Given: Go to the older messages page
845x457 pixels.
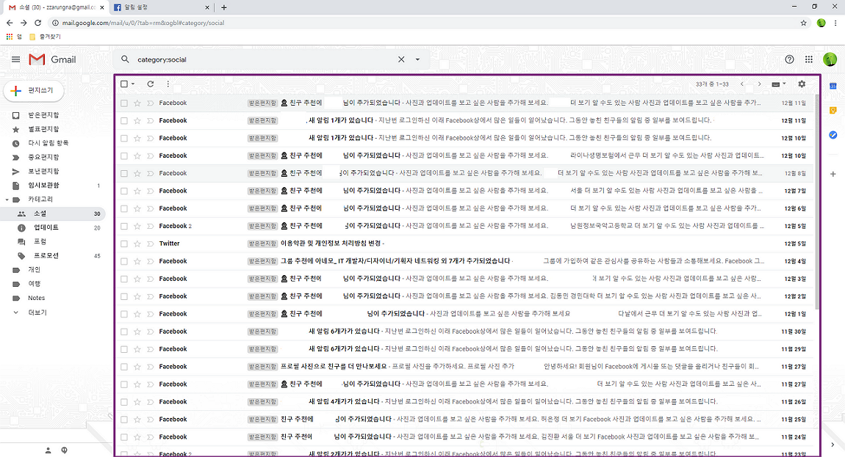Looking at the screenshot, I should click(x=759, y=84).
